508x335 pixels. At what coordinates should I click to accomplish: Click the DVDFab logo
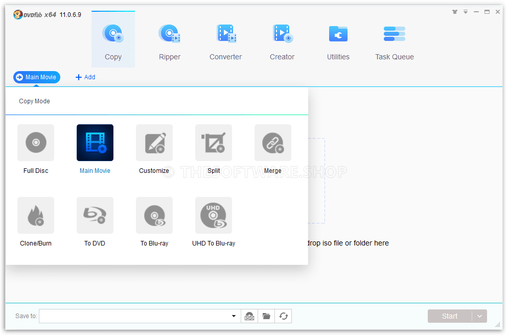(35, 15)
